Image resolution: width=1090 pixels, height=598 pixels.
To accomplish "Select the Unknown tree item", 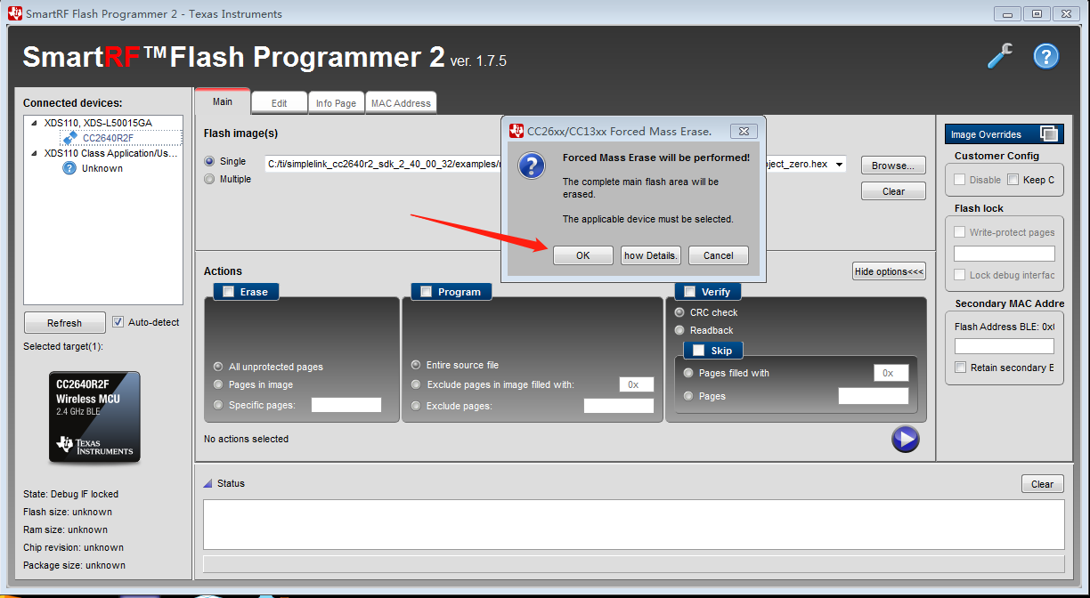I will (102, 168).
